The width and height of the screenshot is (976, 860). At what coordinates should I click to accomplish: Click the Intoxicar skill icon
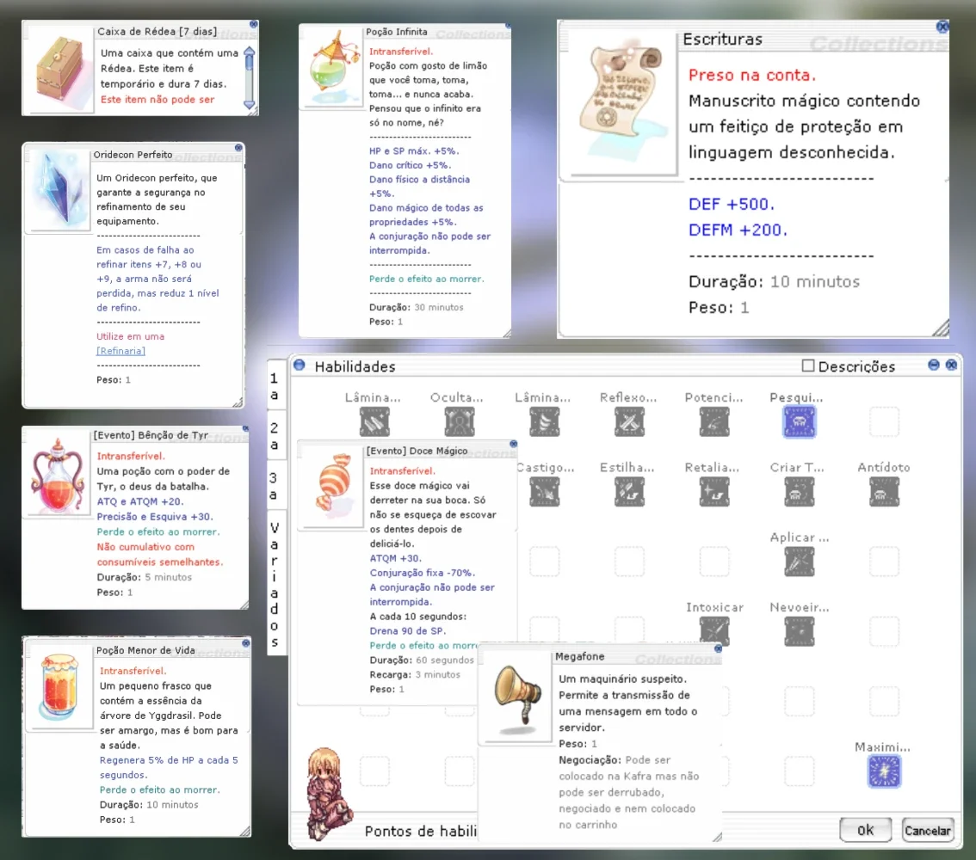(714, 630)
